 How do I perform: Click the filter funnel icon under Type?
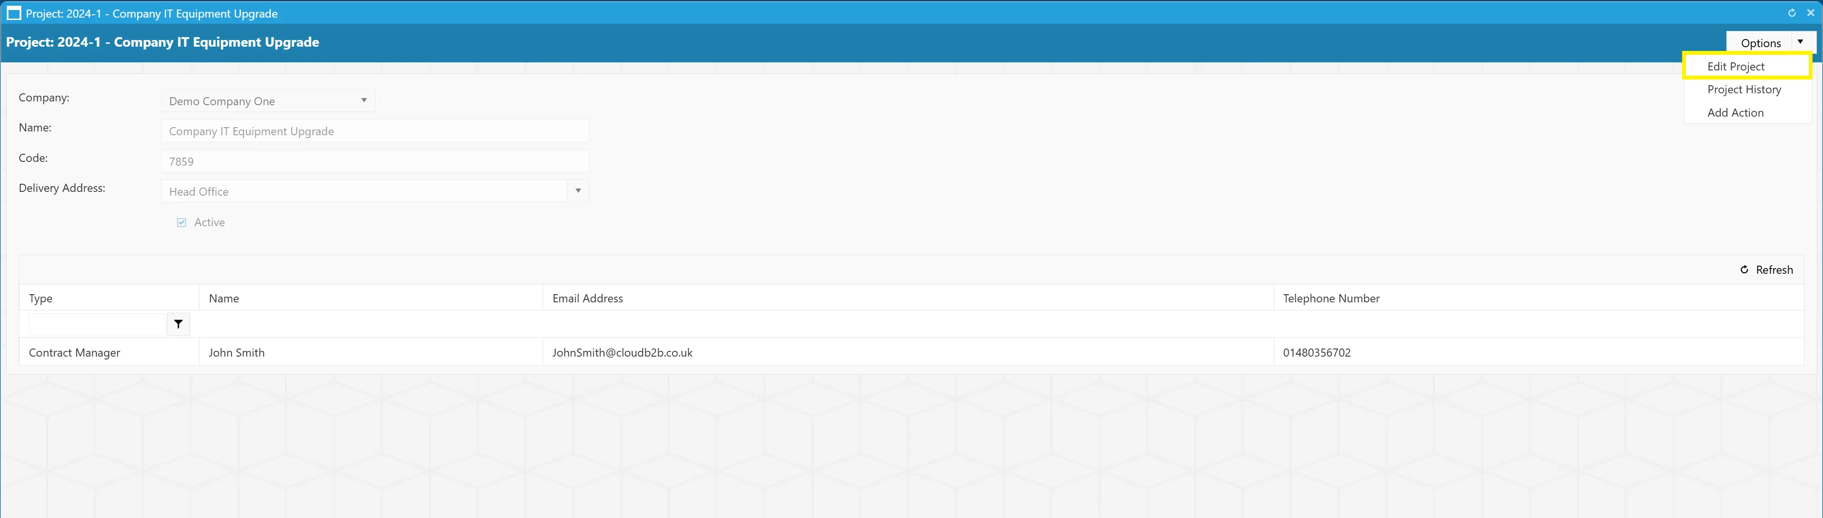coord(178,324)
